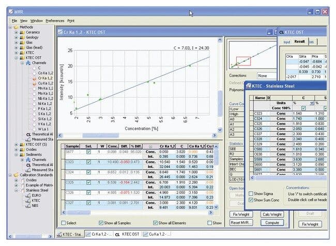The width and height of the screenshot is (336, 246).
Task: Click the KTEC standard icon under Stainless Steel
Action: (x=28, y=201)
